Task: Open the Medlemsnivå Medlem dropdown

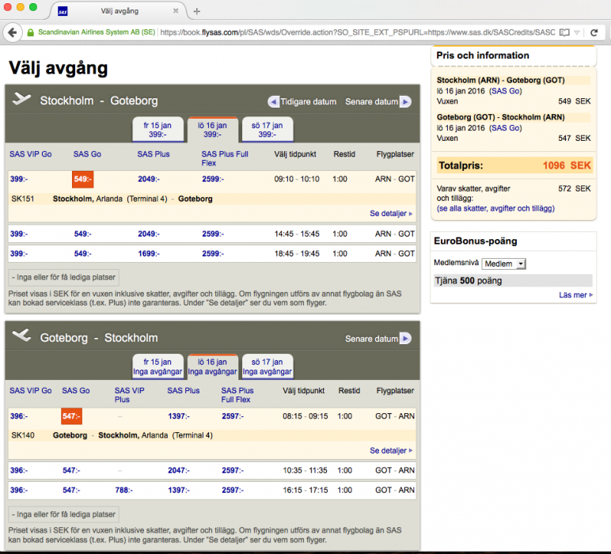Action: [x=504, y=264]
